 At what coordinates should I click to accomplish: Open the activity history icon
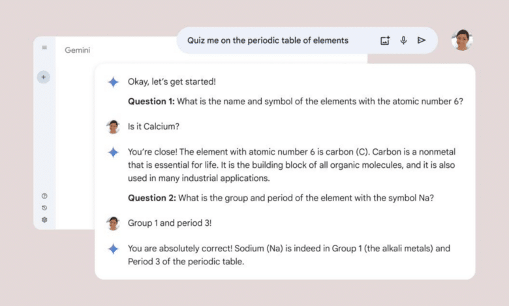coord(44,208)
